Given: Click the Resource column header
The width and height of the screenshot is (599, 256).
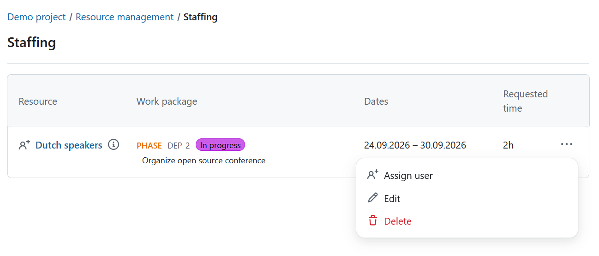Looking at the screenshot, I should click(38, 101).
